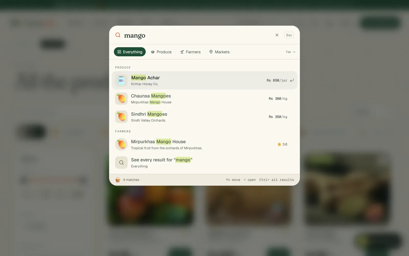Click the magnifier icon beside See every result
Image resolution: width=409 pixels, height=256 pixels.
click(x=121, y=163)
